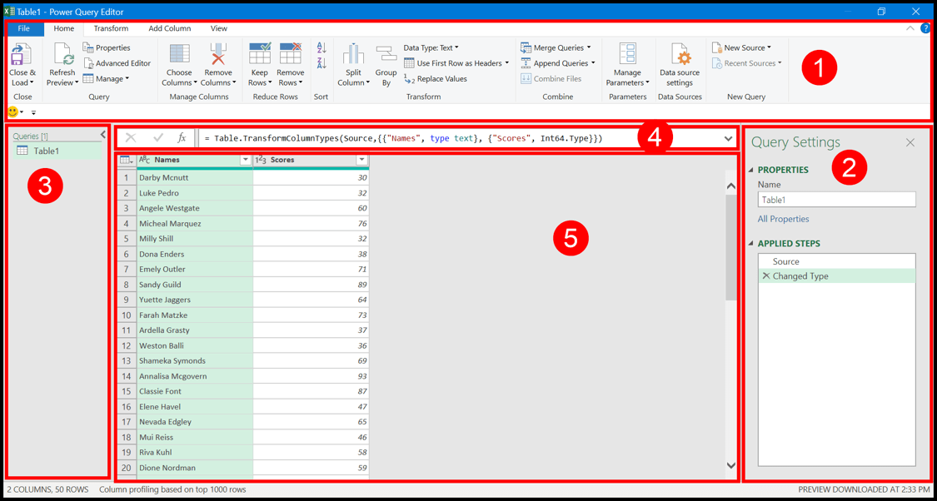
Task: Open the Advanced Editor
Action: point(117,62)
